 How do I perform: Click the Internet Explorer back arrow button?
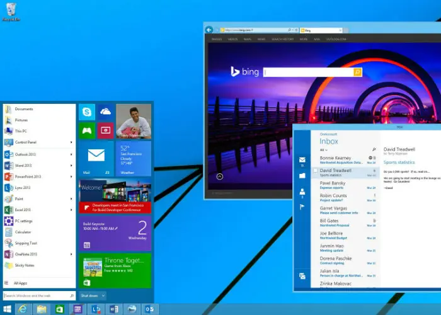209,30
